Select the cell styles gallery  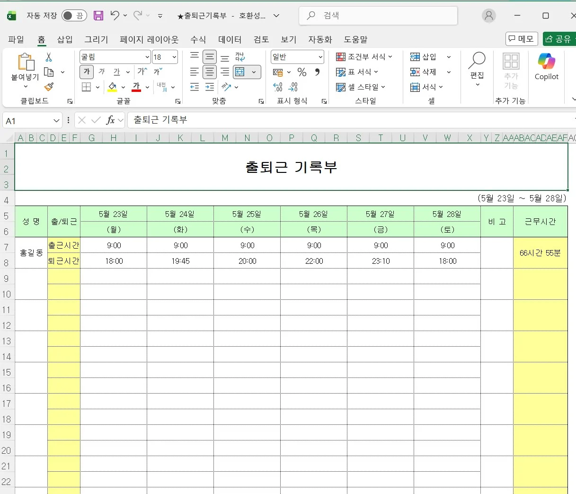click(361, 87)
